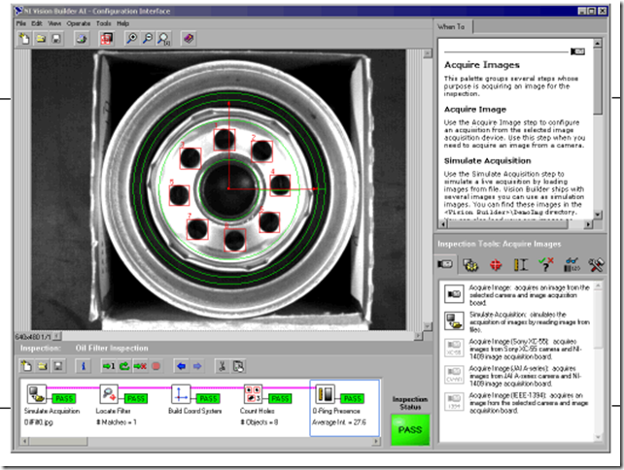Select the Count Holes step icon
Image resolution: width=624 pixels, height=470 pixels.
tap(253, 393)
